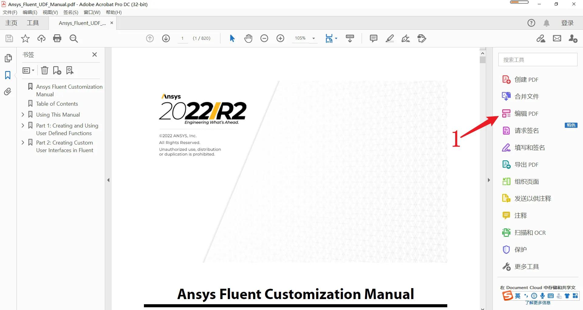Viewport: 583px width, 310px height.
Task: Share a link to the file
Action: 541,38
